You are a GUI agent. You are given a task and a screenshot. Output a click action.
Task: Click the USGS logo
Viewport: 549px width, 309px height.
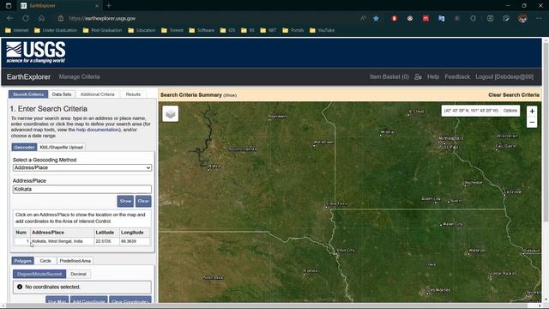click(36, 52)
